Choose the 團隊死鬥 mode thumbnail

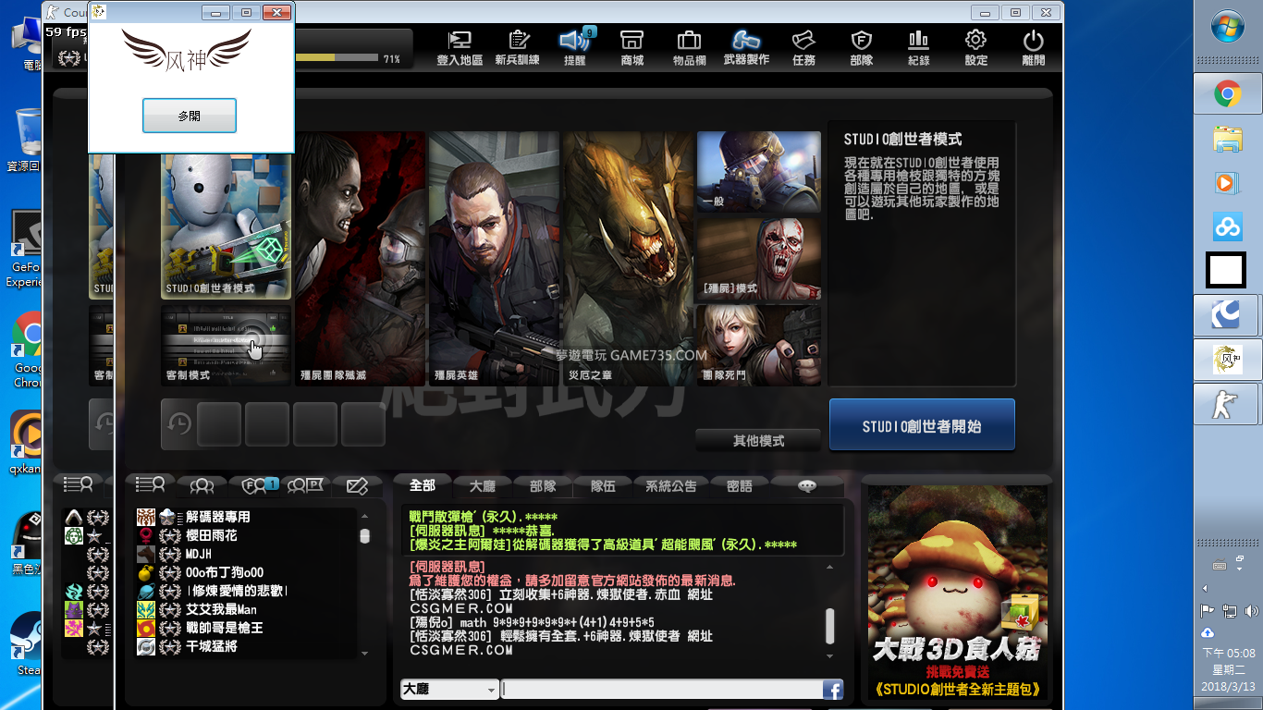(758, 344)
